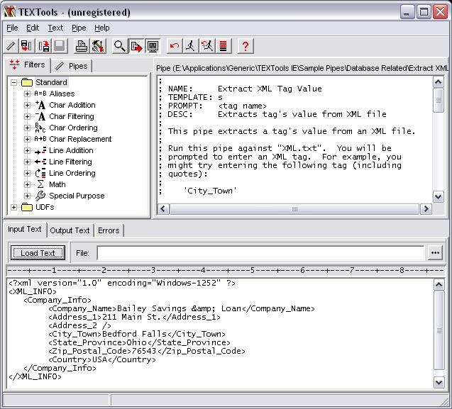Open the Text menu
The width and height of the screenshot is (452, 409).
[55, 28]
